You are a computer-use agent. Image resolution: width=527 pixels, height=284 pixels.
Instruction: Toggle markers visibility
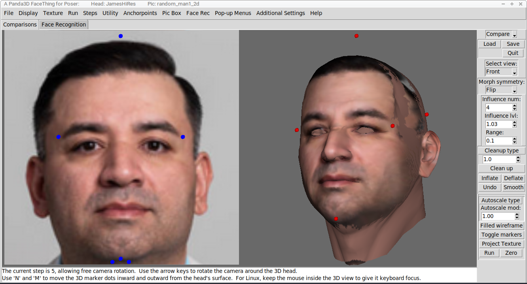pos(502,235)
